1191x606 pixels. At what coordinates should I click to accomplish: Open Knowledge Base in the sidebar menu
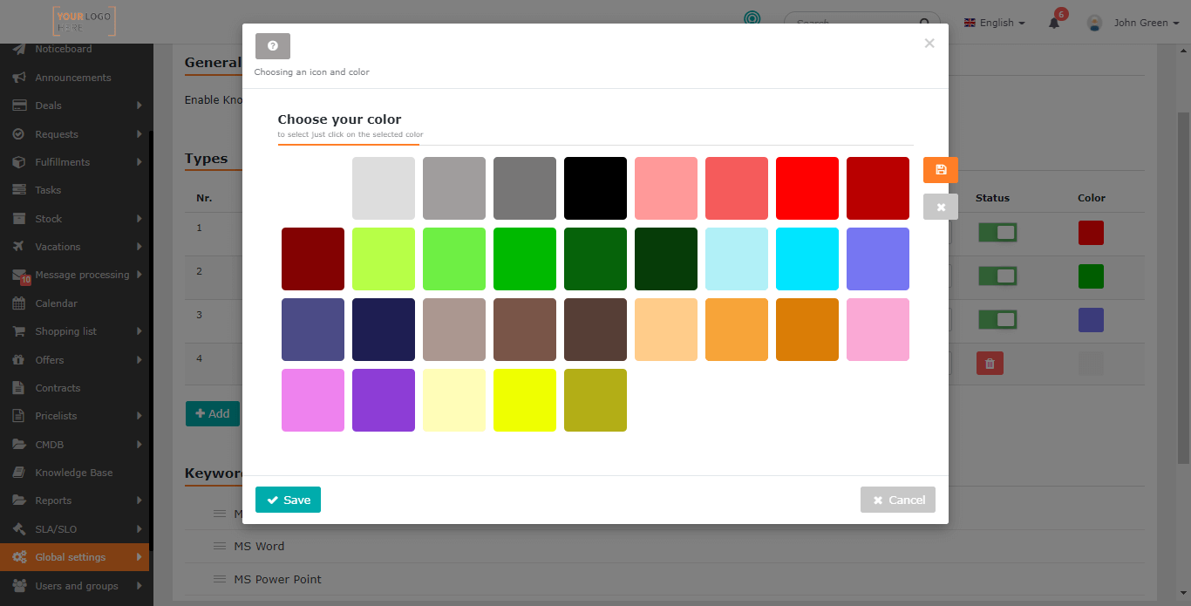pos(74,473)
